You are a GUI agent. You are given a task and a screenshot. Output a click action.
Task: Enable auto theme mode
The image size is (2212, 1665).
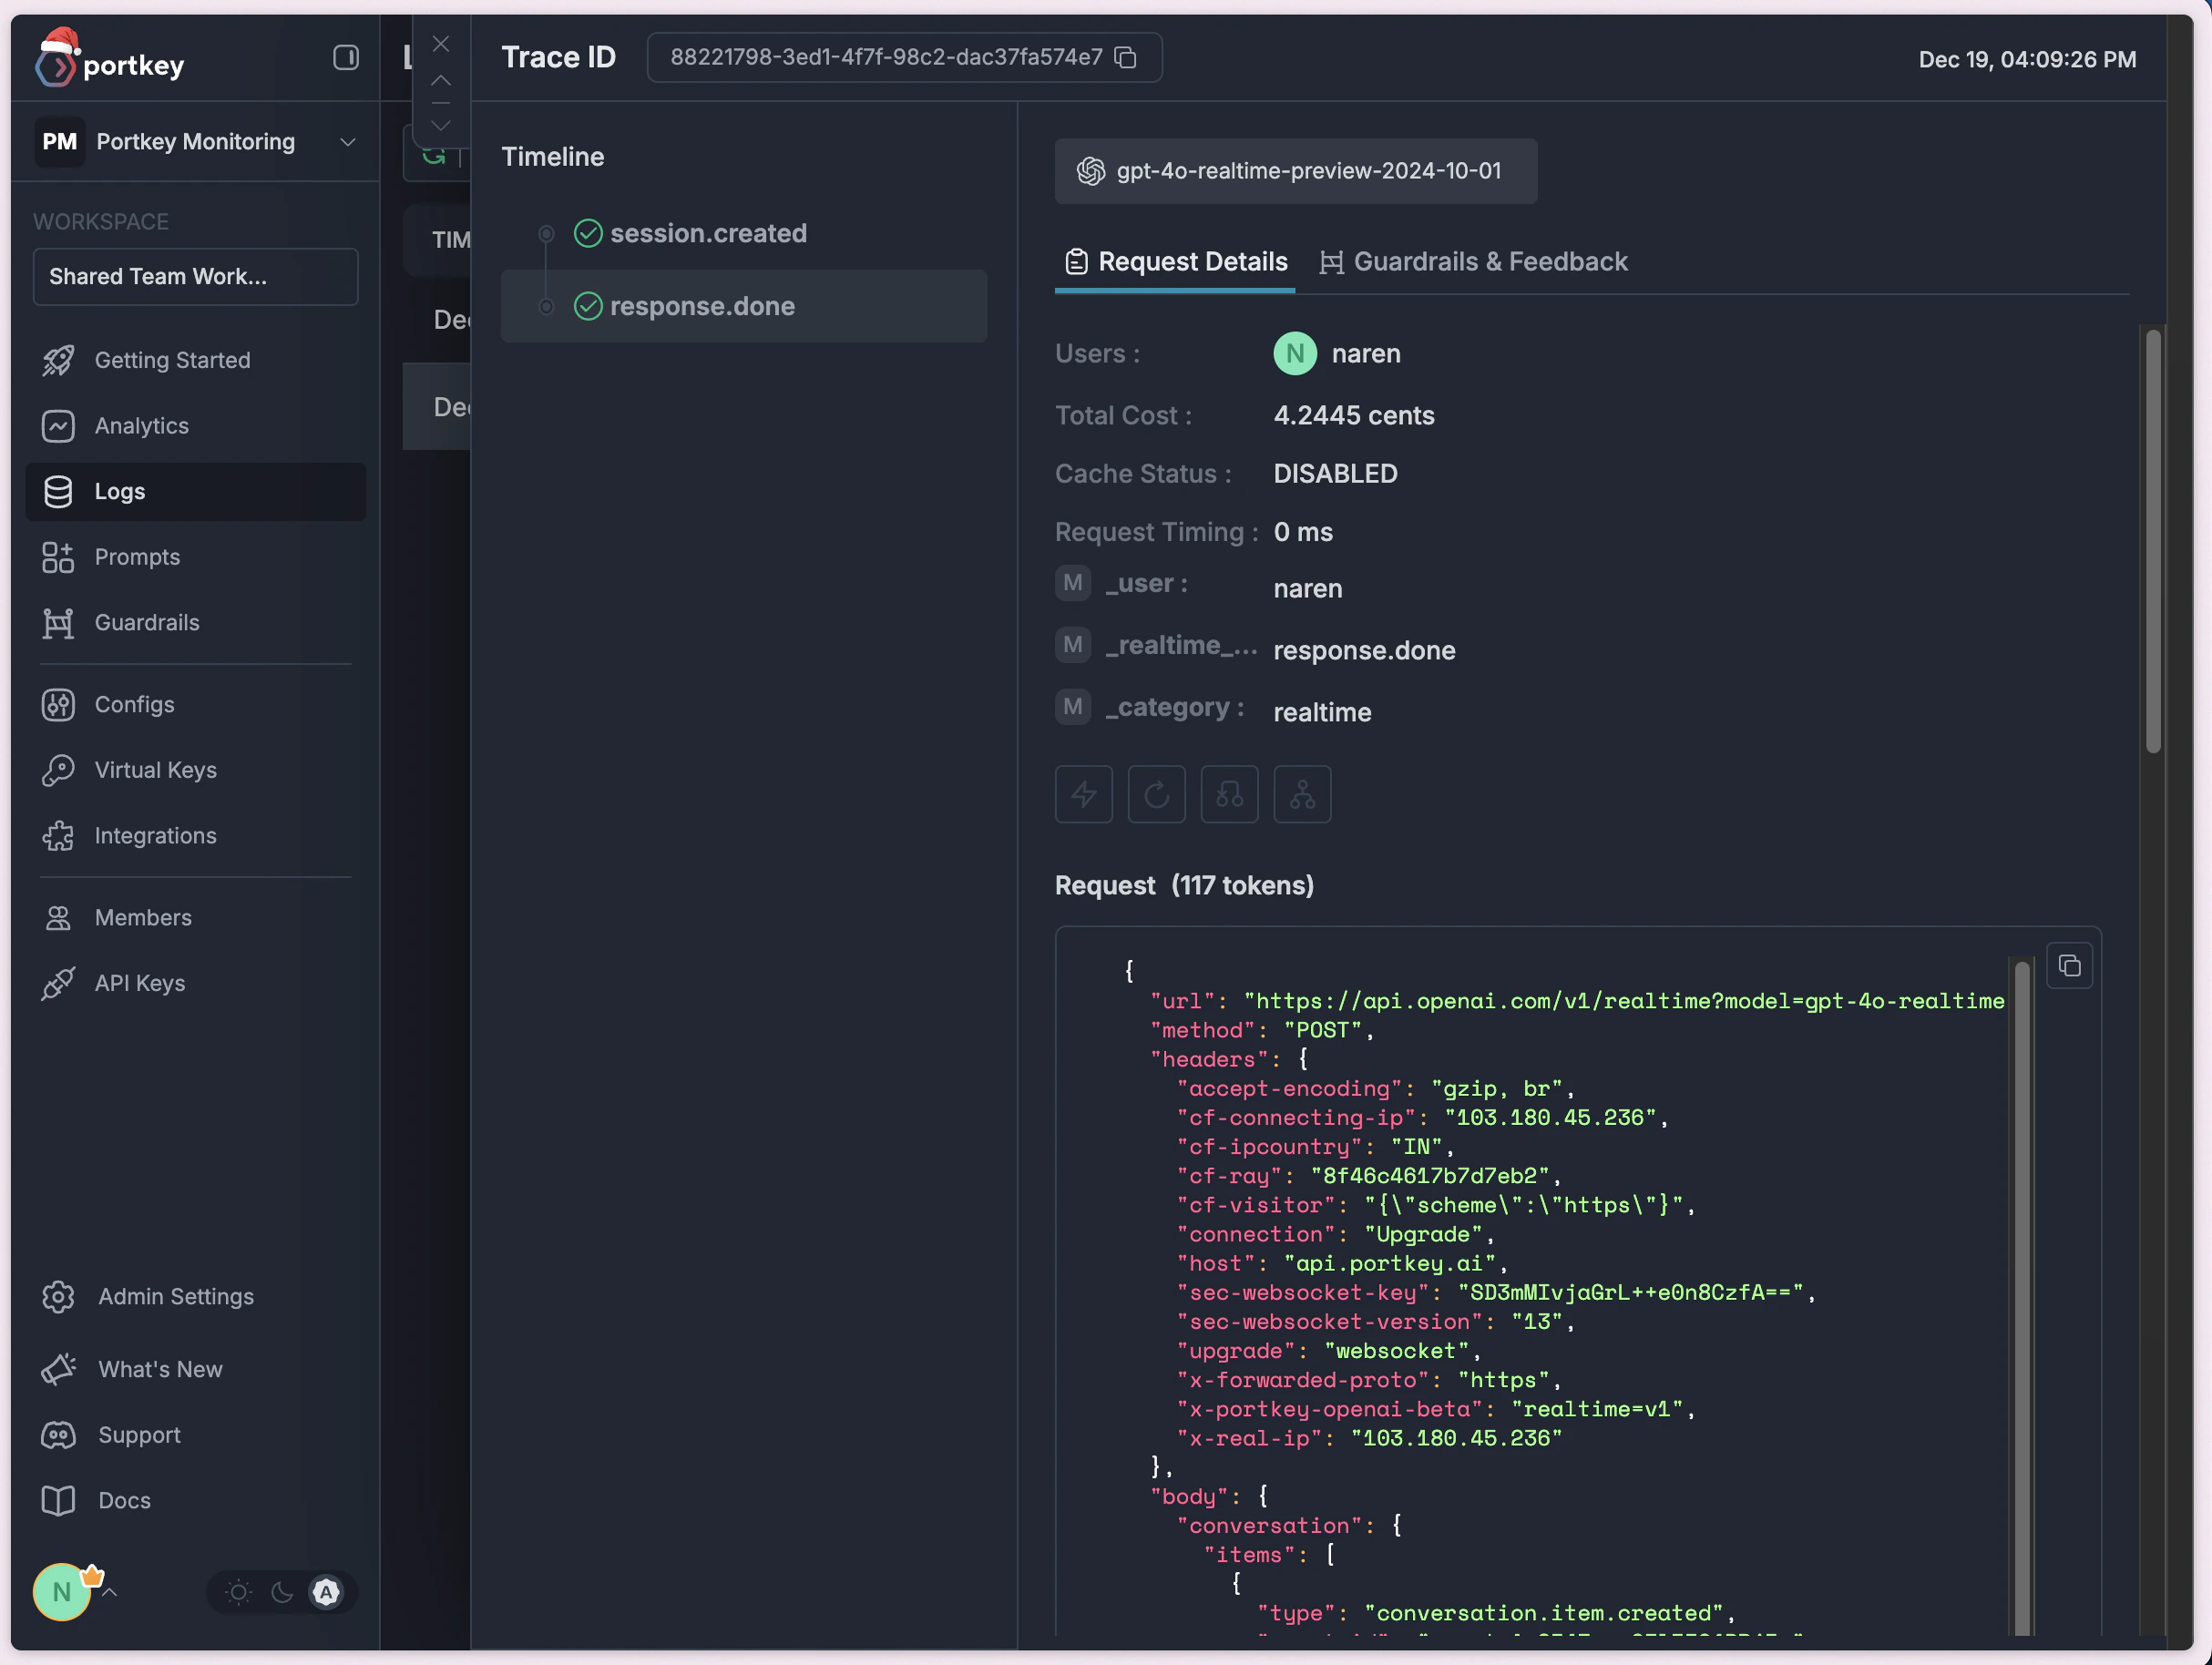click(x=326, y=1592)
